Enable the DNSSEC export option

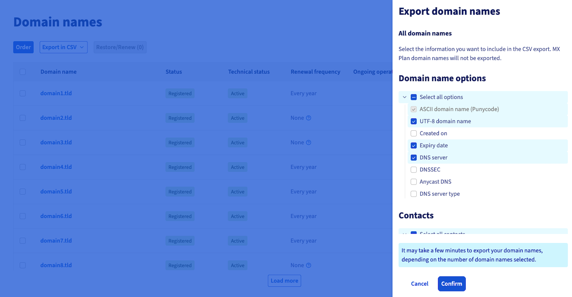pos(413,170)
